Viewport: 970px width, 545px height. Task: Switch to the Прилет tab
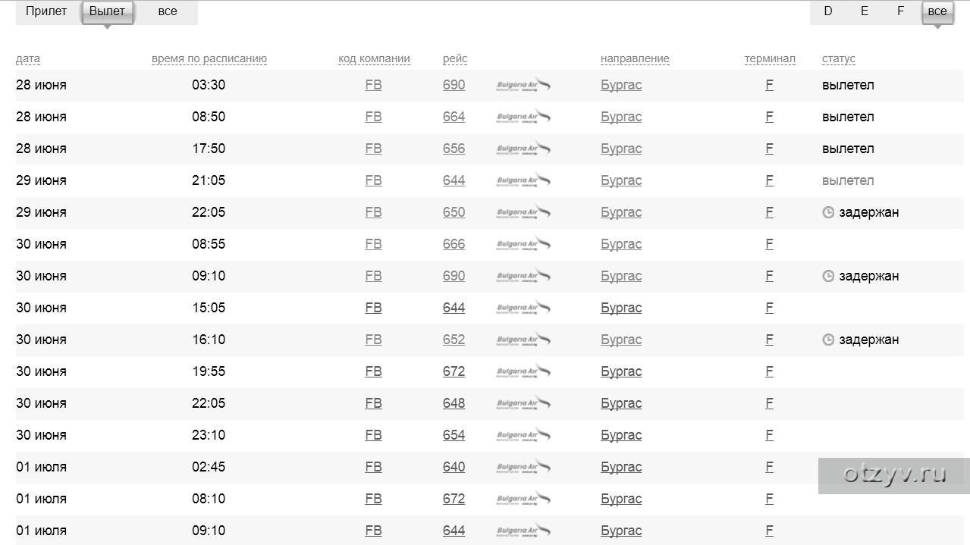[x=46, y=11]
